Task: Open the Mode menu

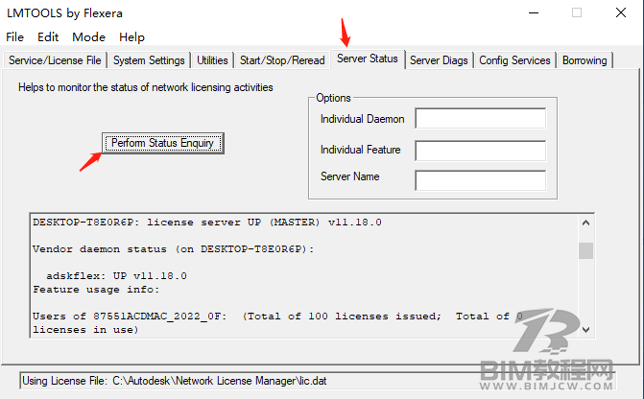Action: pyautogui.click(x=88, y=37)
